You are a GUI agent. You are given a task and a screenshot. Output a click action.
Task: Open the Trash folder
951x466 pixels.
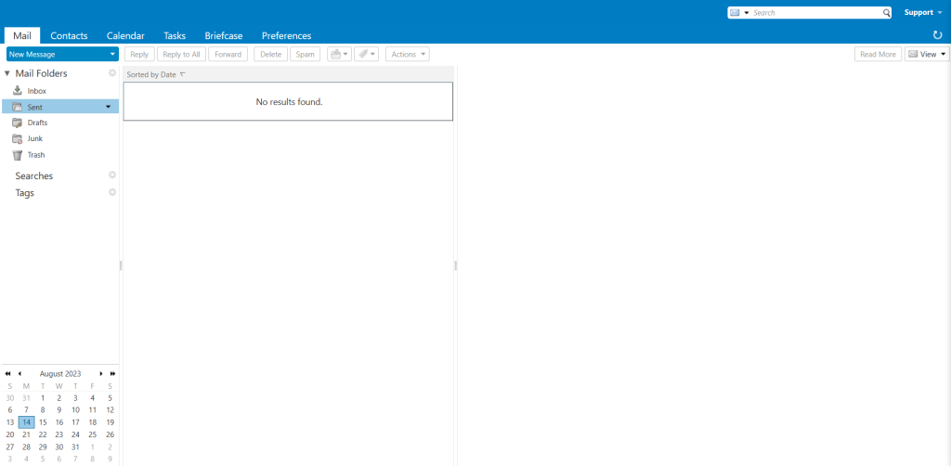35,155
